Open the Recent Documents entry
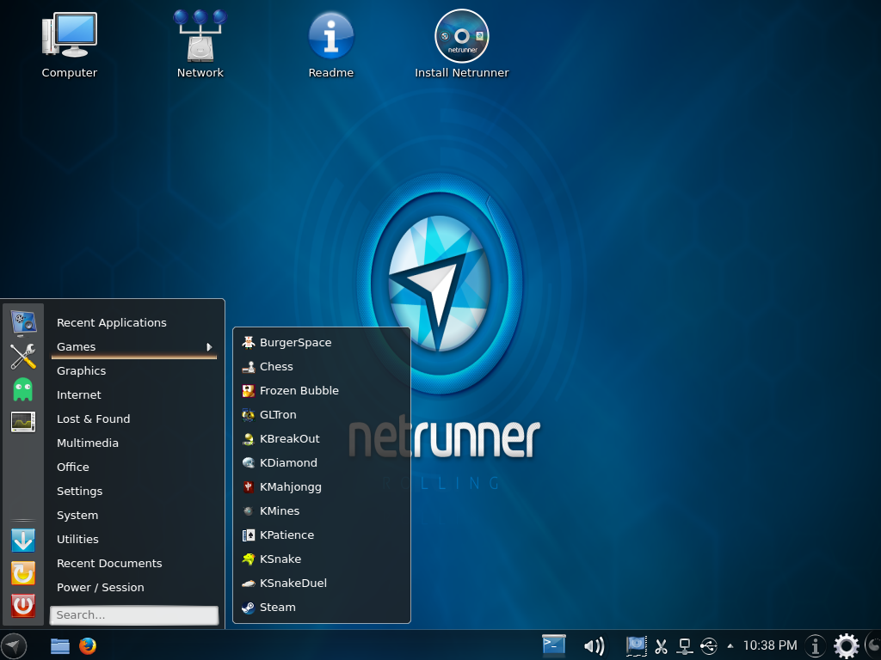This screenshot has height=660, width=881. [x=133, y=564]
